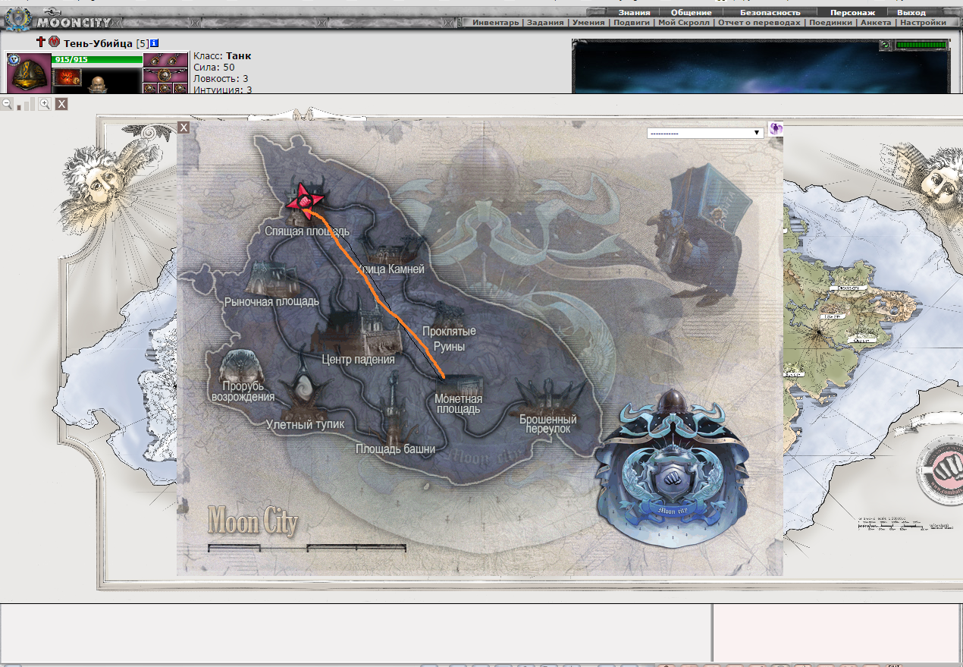This screenshot has width=963, height=667.
Task: Close the Moon City map overlay
Action: click(184, 127)
